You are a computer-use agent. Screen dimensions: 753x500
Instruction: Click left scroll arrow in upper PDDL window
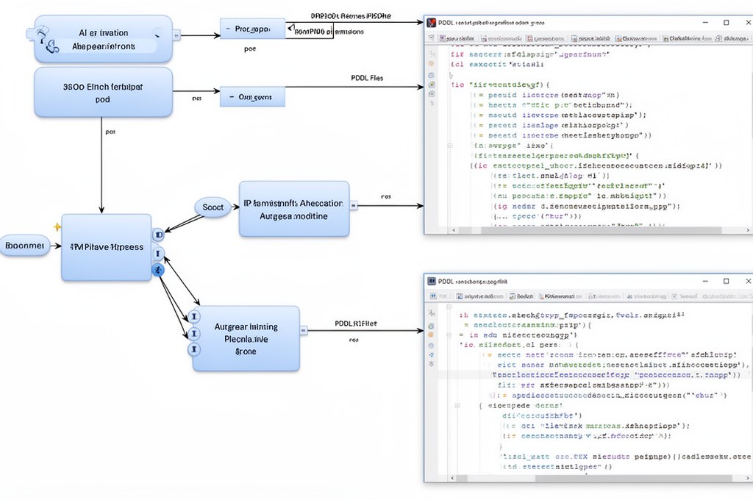[x=454, y=231]
